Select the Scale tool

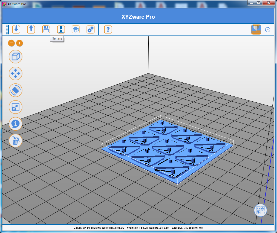(15, 107)
